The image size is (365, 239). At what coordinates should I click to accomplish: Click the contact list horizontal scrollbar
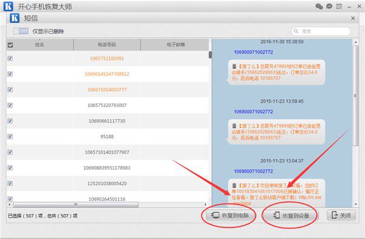point(75,204)
